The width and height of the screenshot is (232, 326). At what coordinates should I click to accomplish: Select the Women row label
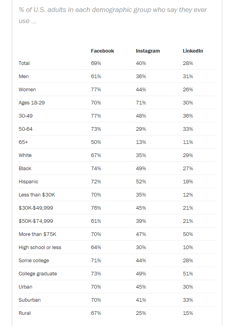pos(27,90)
